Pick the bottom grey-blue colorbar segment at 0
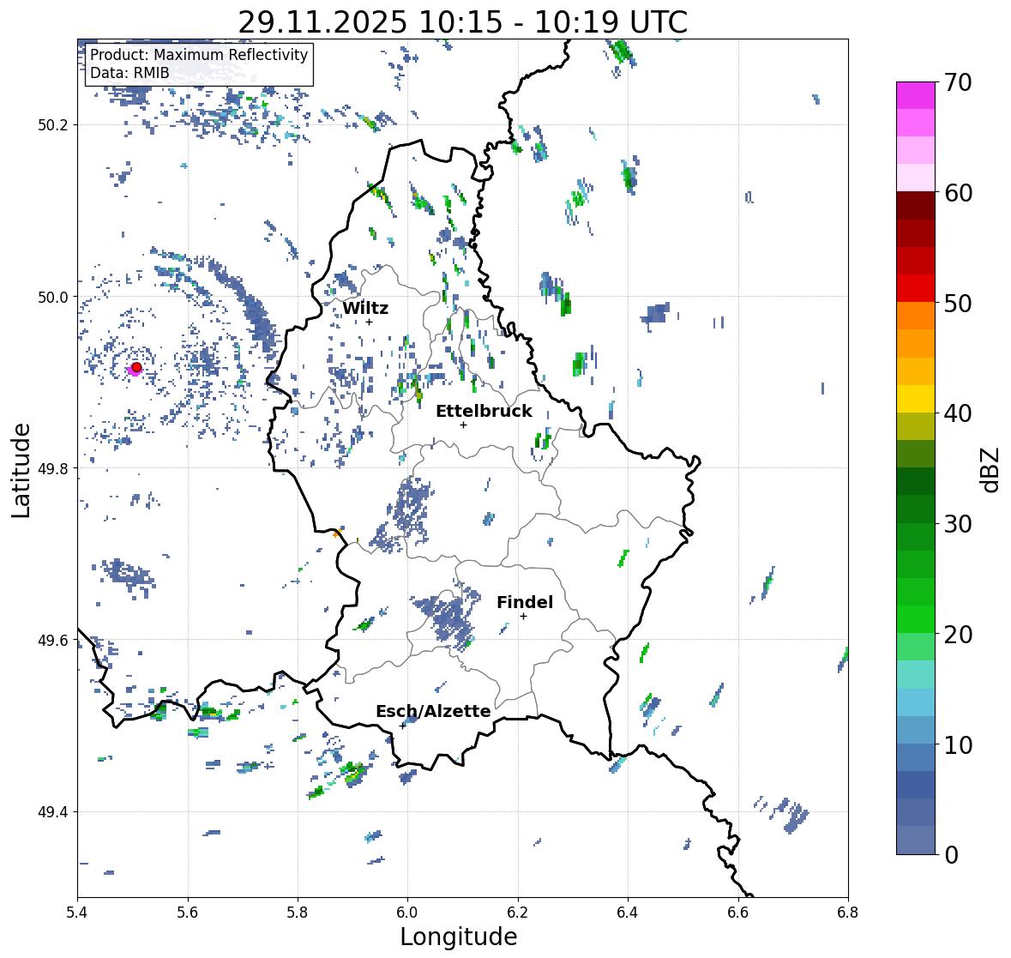 (916, 841)
